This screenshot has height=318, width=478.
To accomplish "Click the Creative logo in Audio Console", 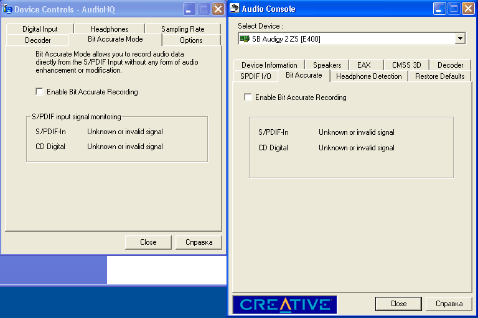I will [284, 304].
